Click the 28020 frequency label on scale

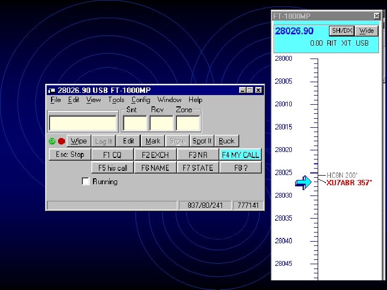[x=284, y=150]
